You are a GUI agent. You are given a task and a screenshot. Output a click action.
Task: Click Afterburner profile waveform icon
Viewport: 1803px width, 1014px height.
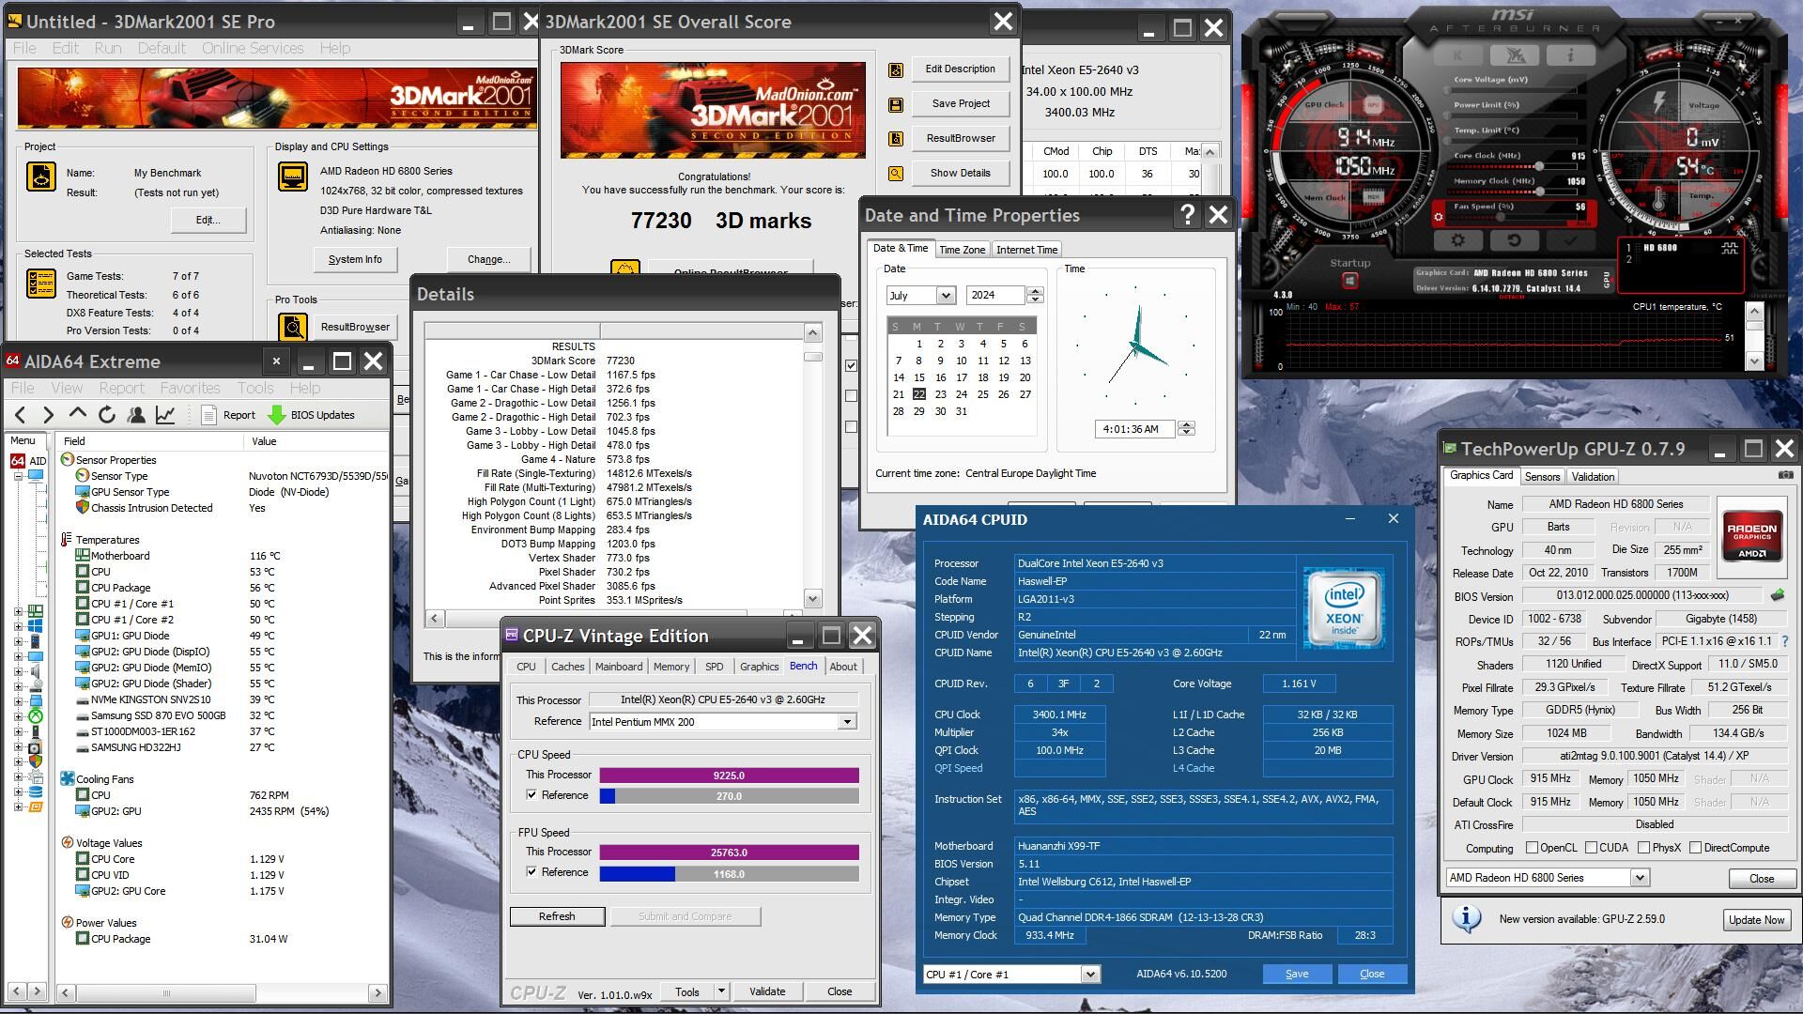1729,248
